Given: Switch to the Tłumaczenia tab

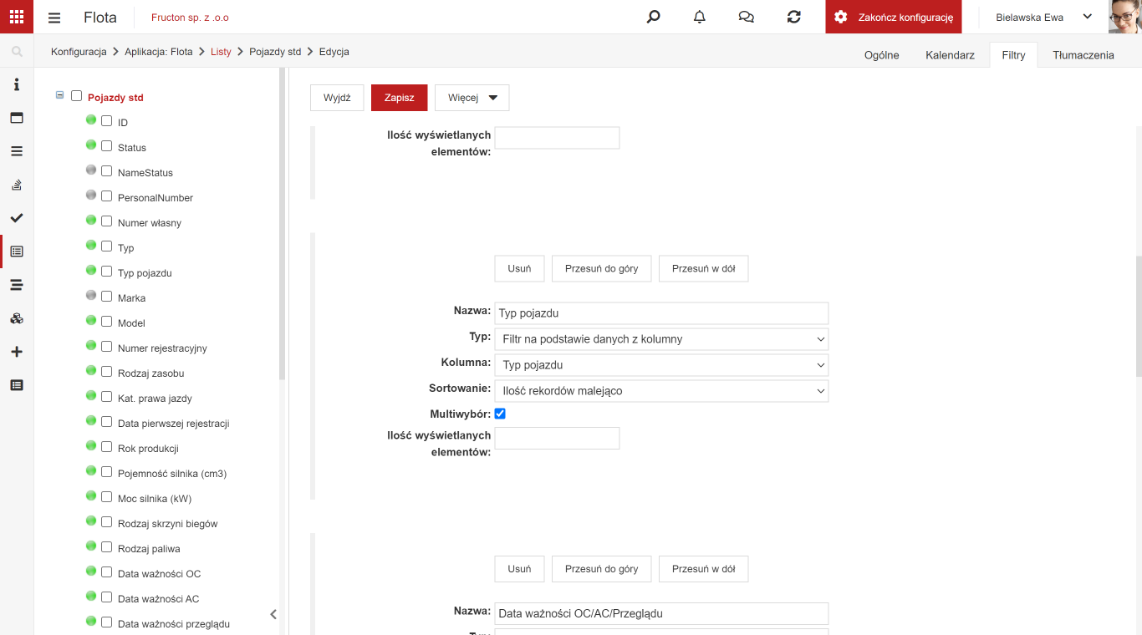Looking at the screenshot, I should 1083,55.
